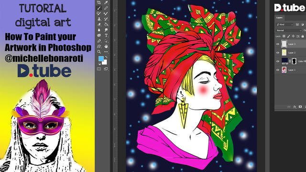Select the Hand tool
This screenshot has width=306, height=172.
(106, 46)
